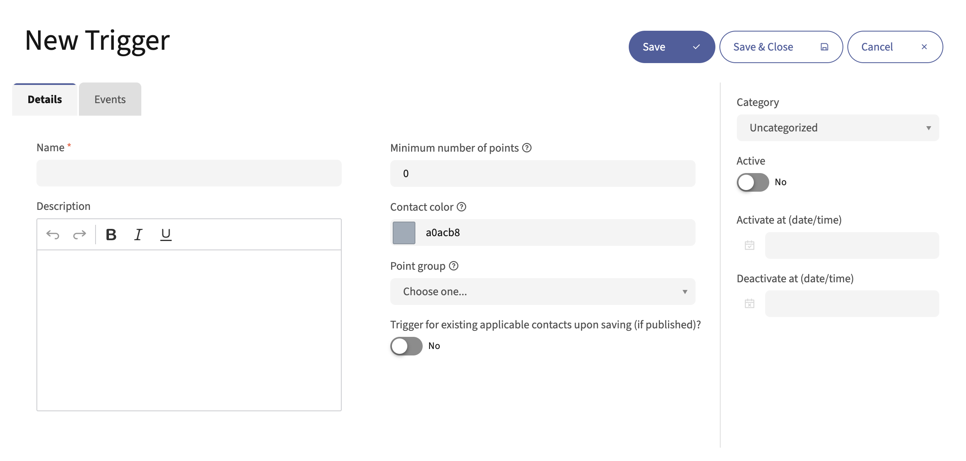This screenshot has width=966, height=461.
Task: Toggle italic formatting in the editor
Action: tap(138, 235)
